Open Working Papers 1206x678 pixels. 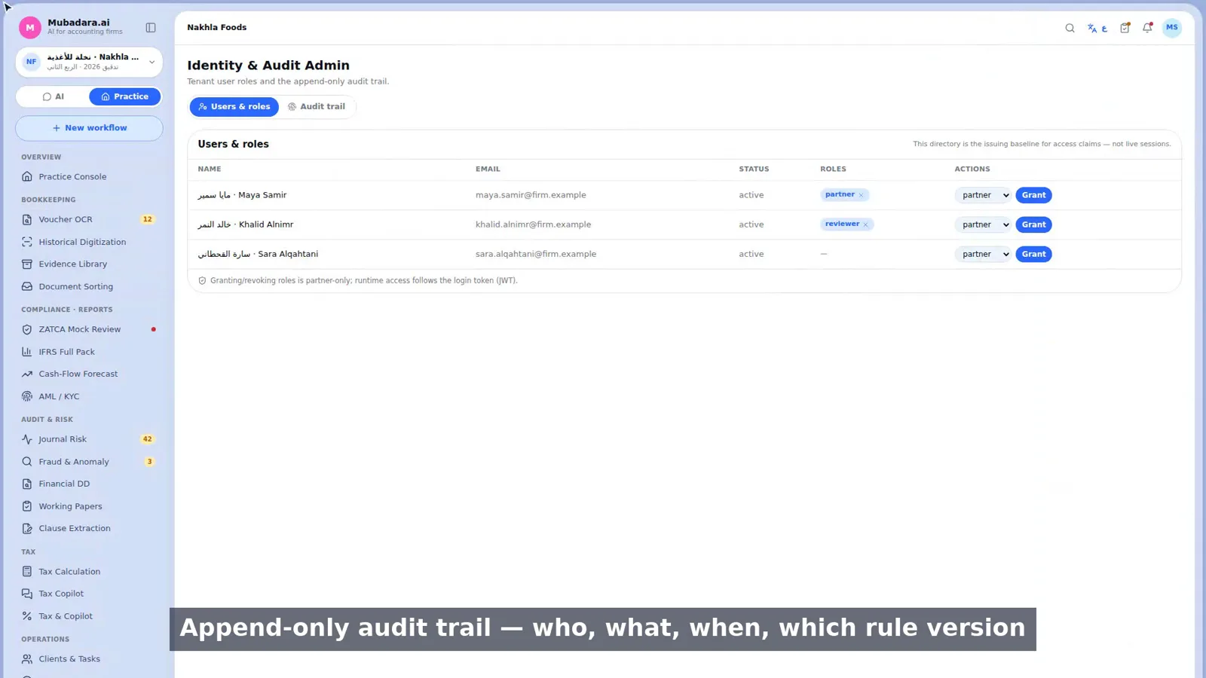(x=89, y=506)
